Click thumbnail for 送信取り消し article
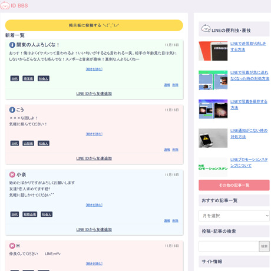The width and height of the screenshot is (271, 271). pyautogui.click(x=213, y=51)
